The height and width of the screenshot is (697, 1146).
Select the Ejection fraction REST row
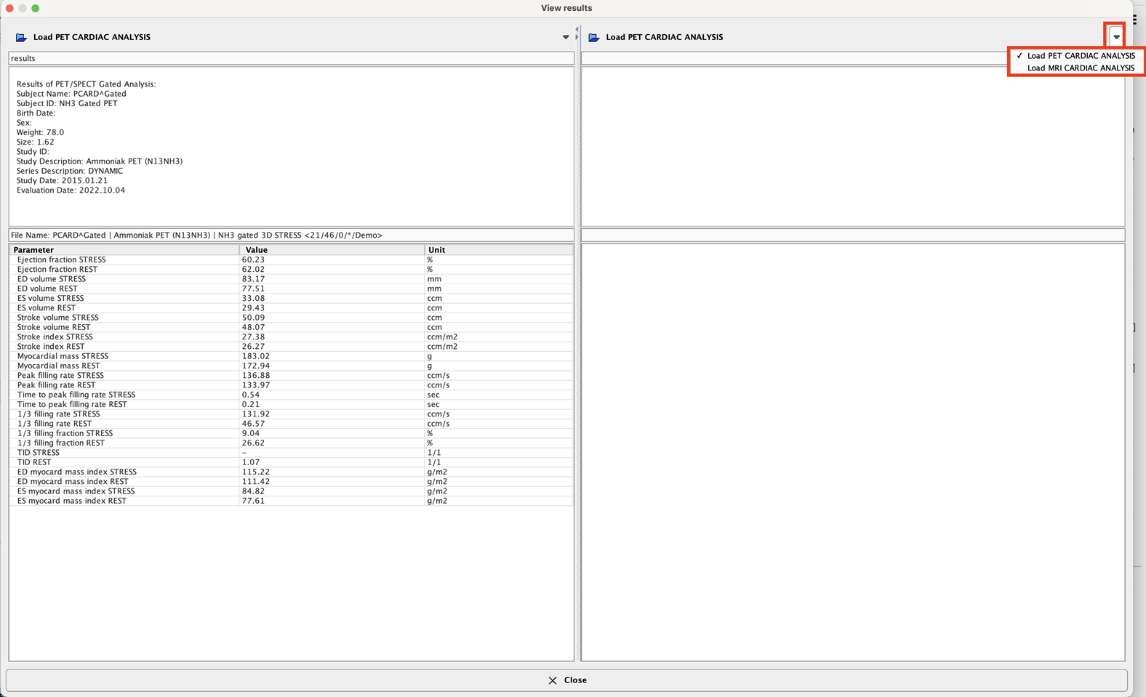click(x=291, y=269)
